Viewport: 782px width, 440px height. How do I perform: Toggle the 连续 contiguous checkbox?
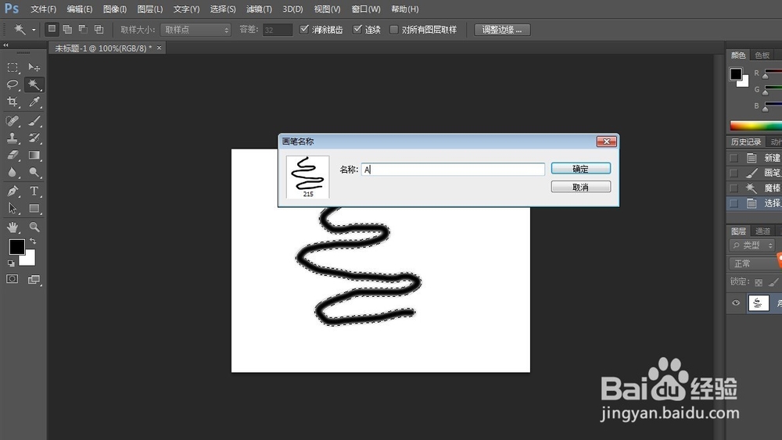pyautogui.click(x=357, y=30)
